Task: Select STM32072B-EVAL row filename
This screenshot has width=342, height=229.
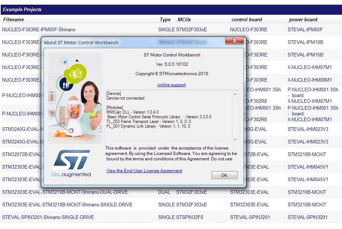Action: click(x=21, y=155)
